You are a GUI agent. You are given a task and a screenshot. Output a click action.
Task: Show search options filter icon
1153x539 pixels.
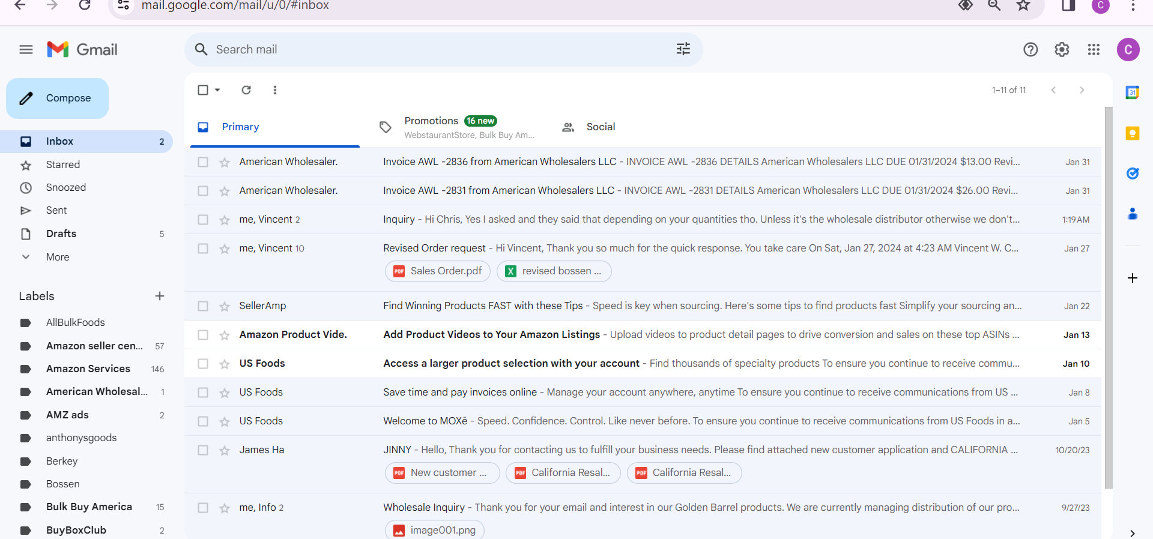683,49
